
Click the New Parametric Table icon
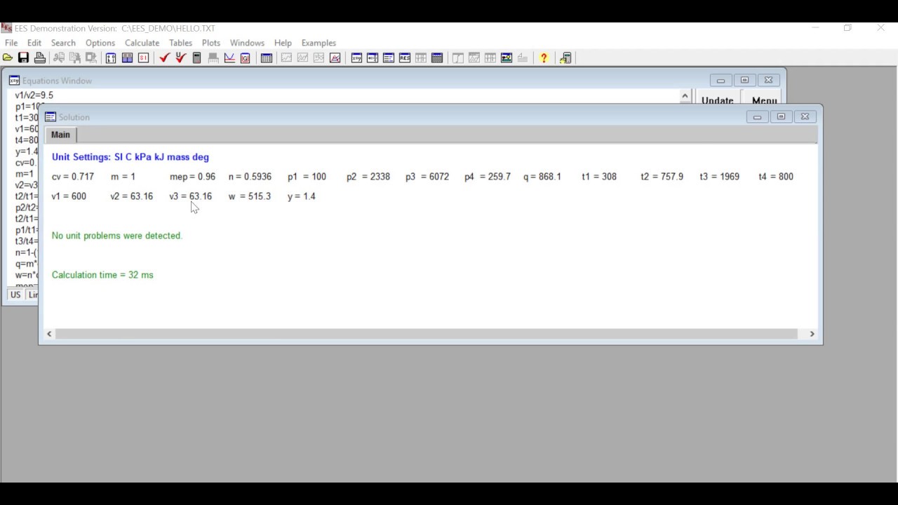[266, 58]
